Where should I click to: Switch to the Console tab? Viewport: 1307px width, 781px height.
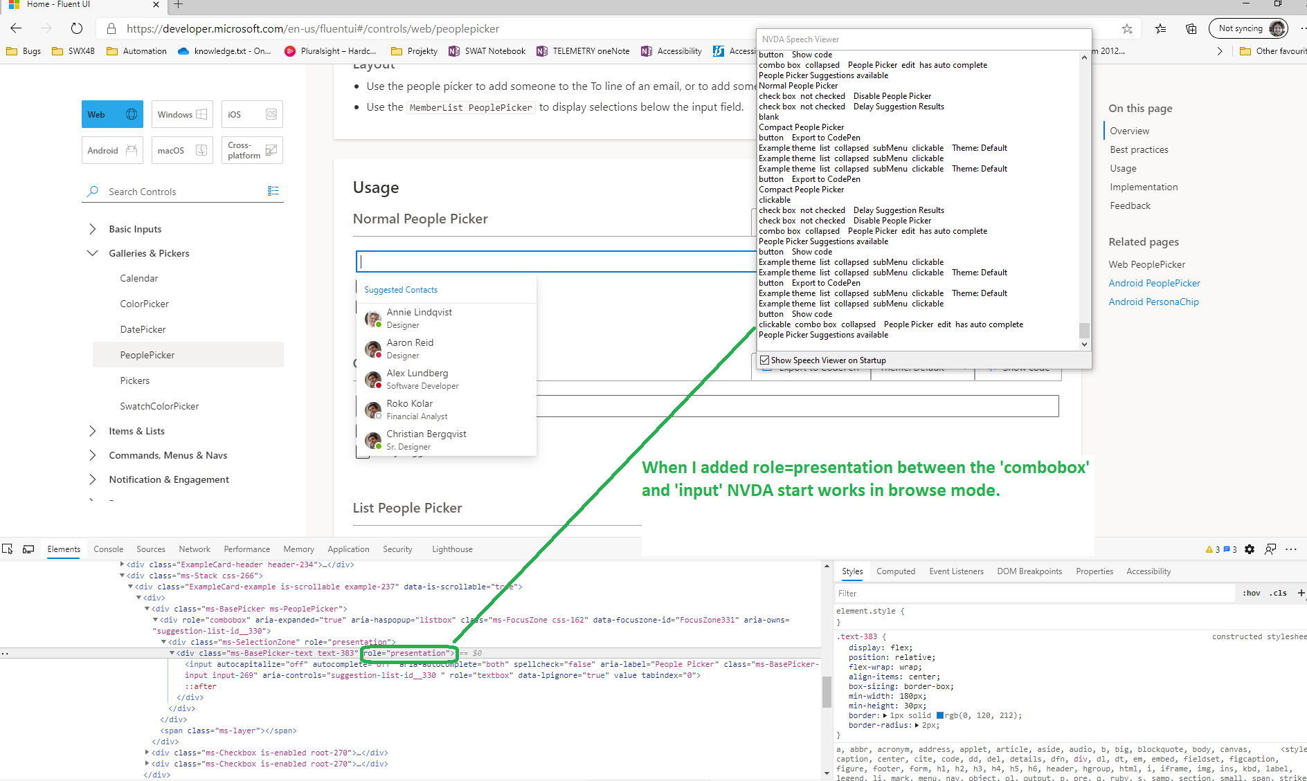pyautogui.click(x=108, y=549)
